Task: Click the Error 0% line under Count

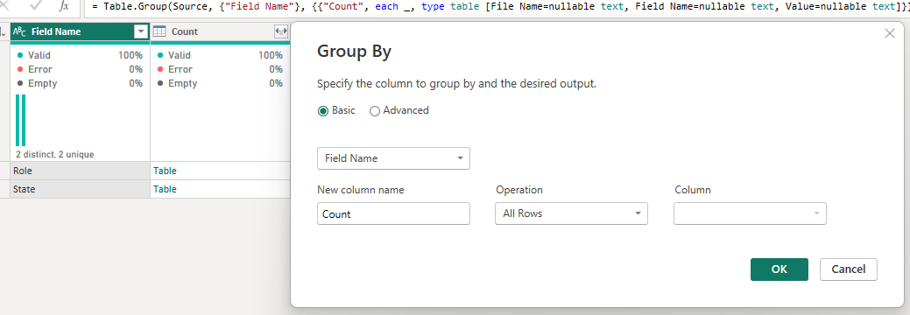Action: [x=221, y=70]
